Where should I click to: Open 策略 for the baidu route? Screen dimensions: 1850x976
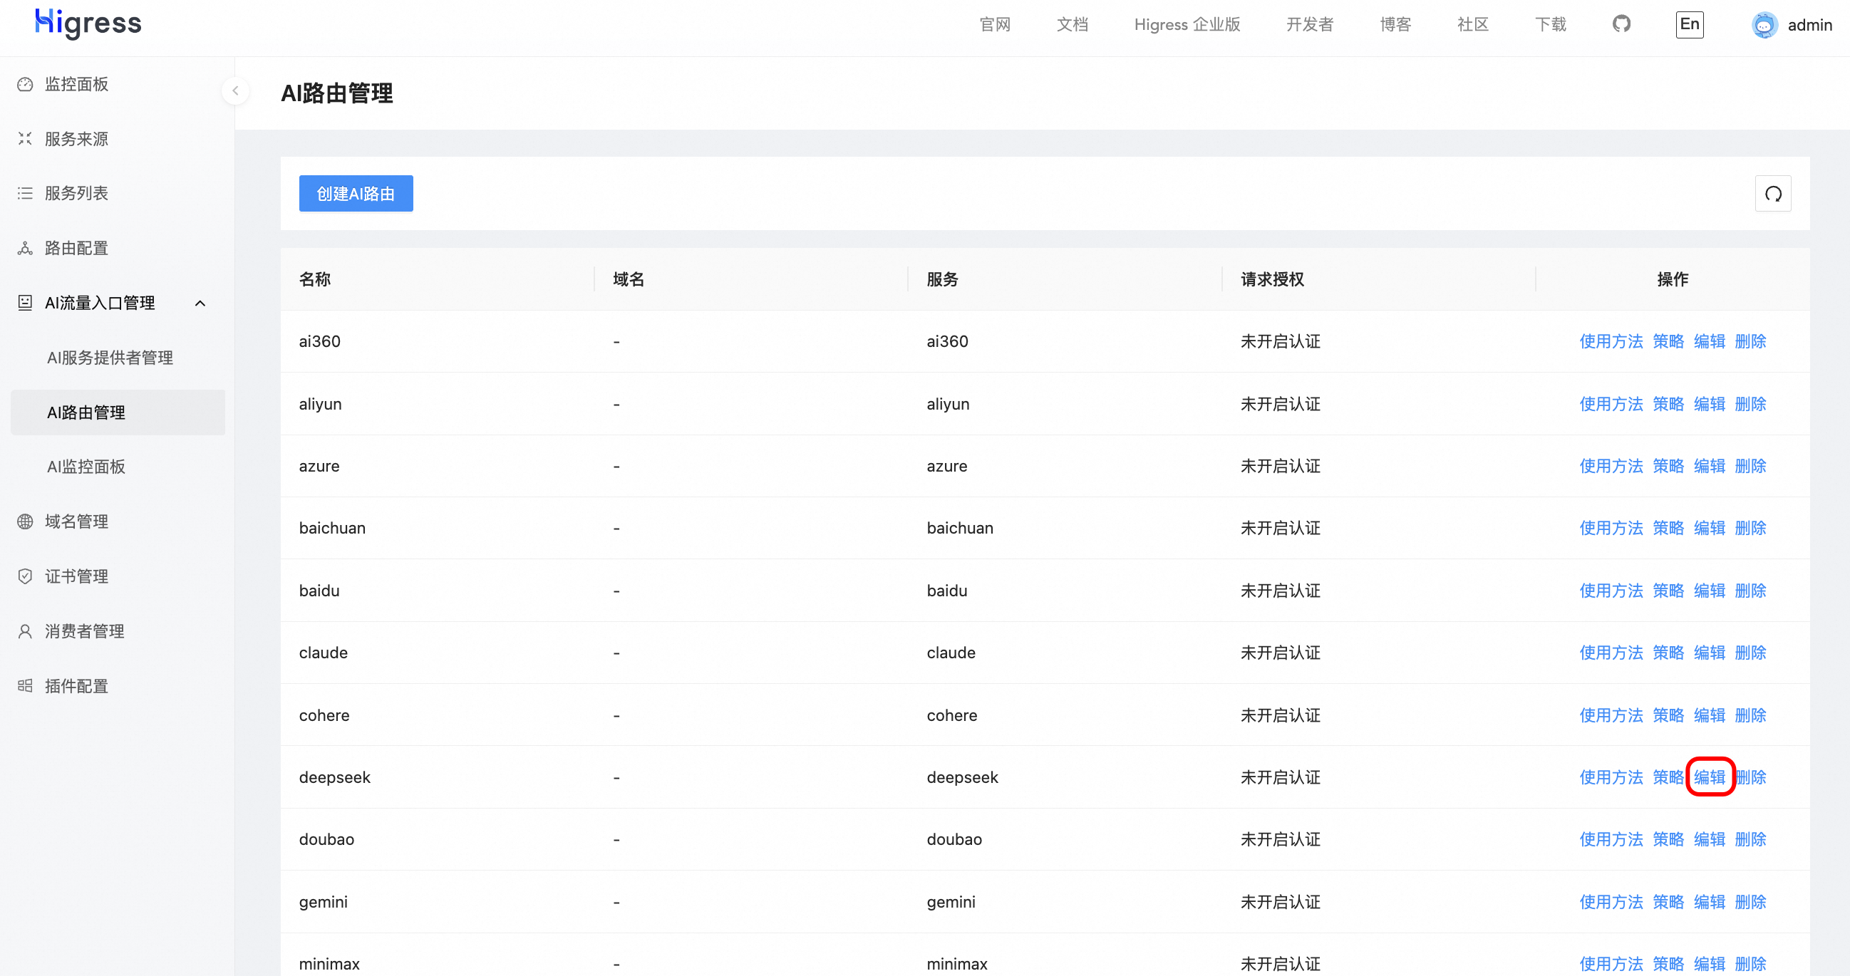1668,591
